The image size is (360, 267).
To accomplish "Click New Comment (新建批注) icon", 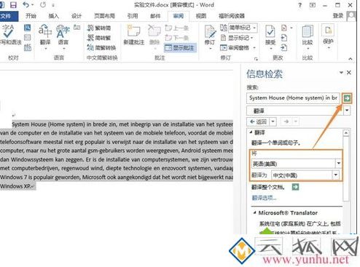I will pyautogui.click(x=134, y=35).
